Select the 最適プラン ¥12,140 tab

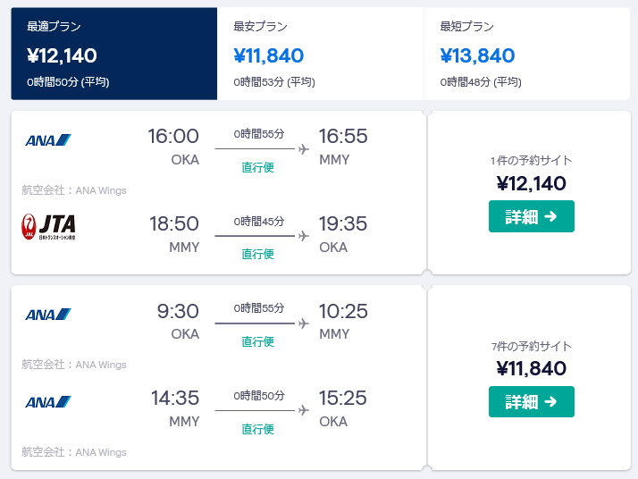(x=114, y=54)
